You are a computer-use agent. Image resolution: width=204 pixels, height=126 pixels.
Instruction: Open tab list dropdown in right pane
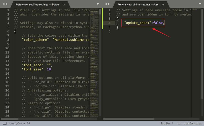[x=200, y=4]
